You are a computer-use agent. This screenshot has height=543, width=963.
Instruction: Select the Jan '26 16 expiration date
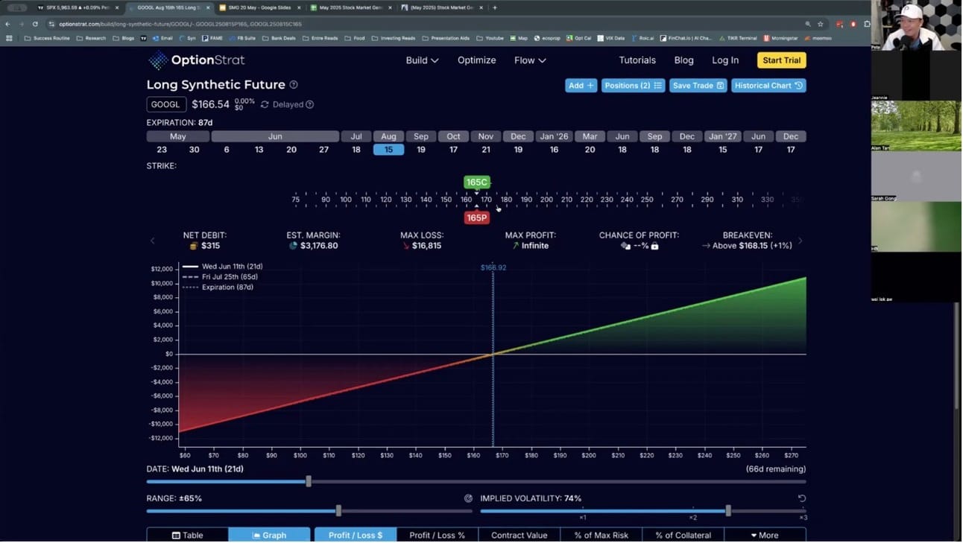(x=554, y=150)
